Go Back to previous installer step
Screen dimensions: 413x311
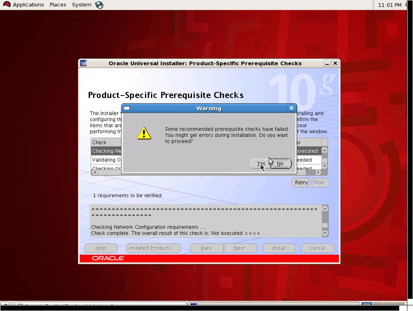pos(206,248)
